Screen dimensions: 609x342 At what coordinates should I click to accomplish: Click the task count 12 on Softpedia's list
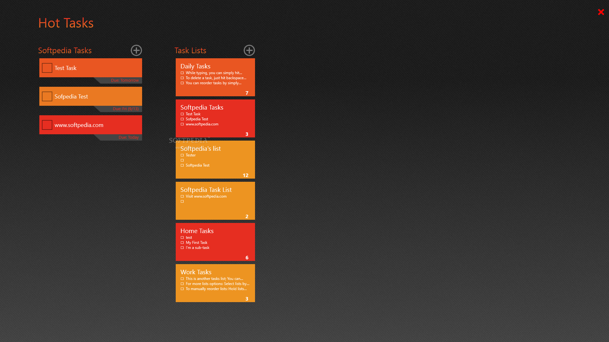point(246,175)
